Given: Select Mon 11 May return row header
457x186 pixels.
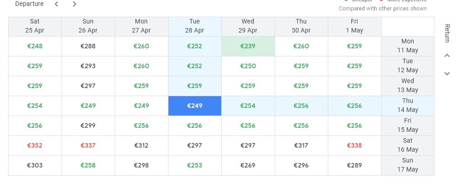Looking at the screenshot, I should click(x=408, y=46).
